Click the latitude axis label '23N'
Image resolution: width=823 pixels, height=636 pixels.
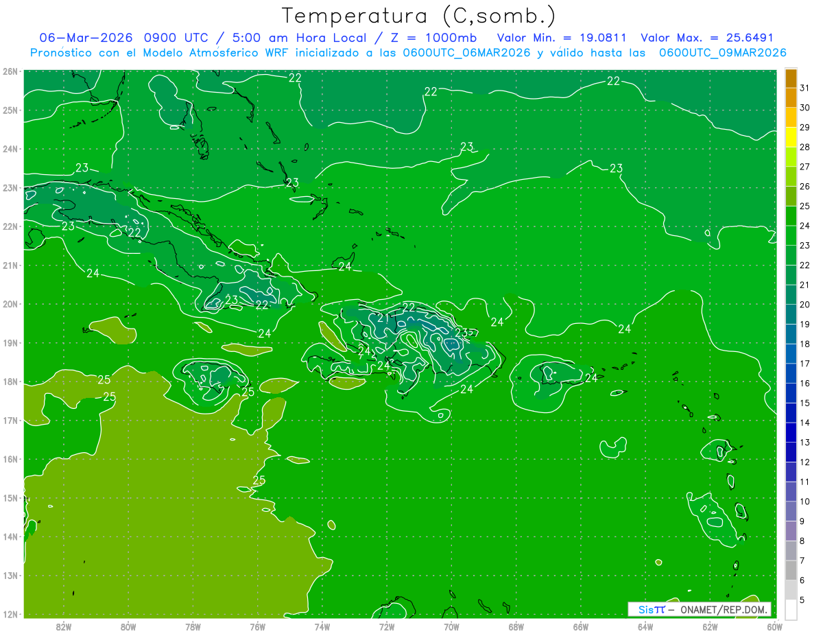10,187
